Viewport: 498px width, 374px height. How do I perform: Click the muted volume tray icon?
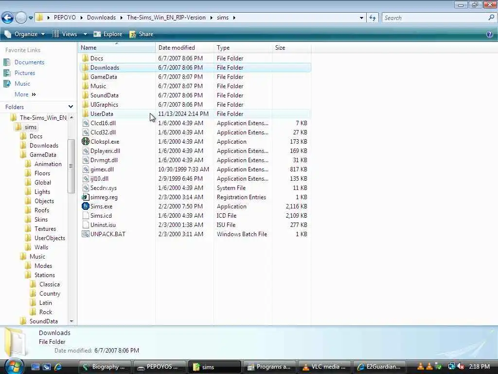pos(461,367)
